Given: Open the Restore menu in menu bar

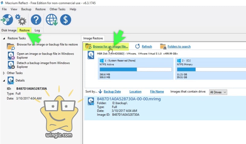Looking at the screenshot, I should [x=40, y=9].
